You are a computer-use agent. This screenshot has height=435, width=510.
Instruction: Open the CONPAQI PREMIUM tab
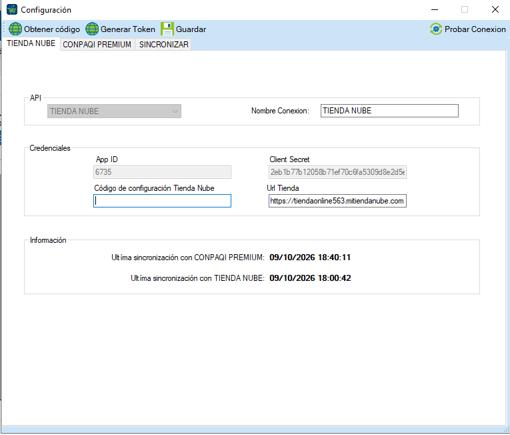pyautogui.click(x=97, y=45)
